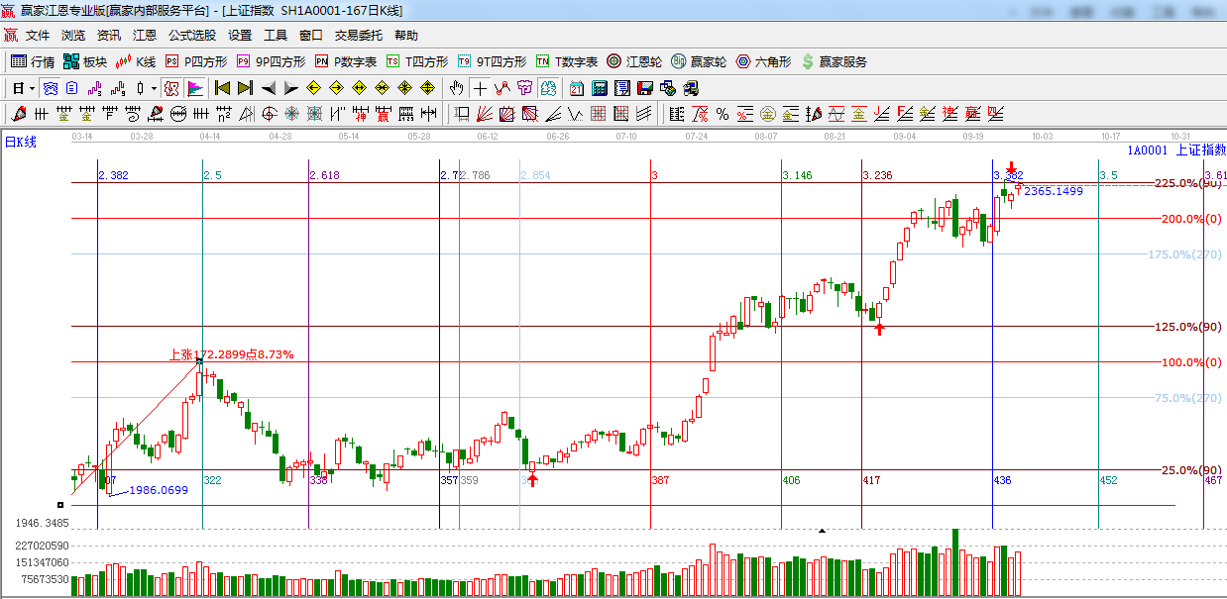Open the 江恩轮 Gann wheel
This screenshot has width=1227, height=599.
click(634, 61)
